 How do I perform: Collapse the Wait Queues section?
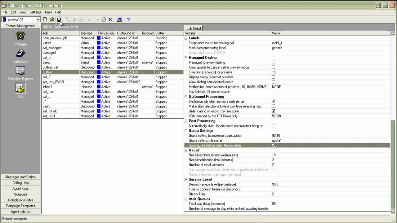point(186,199)
